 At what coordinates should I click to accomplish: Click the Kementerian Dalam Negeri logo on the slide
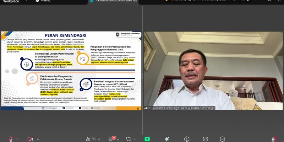[x=118, y=34]
